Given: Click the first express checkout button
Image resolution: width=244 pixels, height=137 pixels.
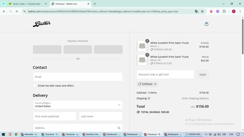Looking at the screenshot, I should click(x=47, y=49).
